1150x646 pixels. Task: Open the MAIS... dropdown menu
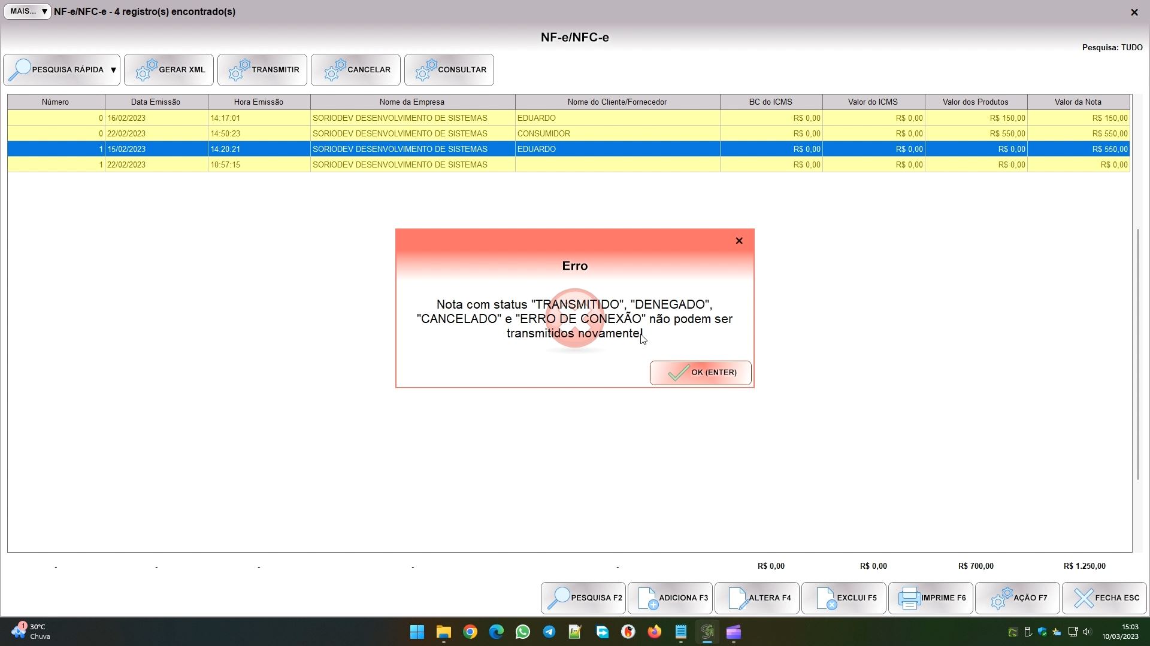click(x=28, y=11)
